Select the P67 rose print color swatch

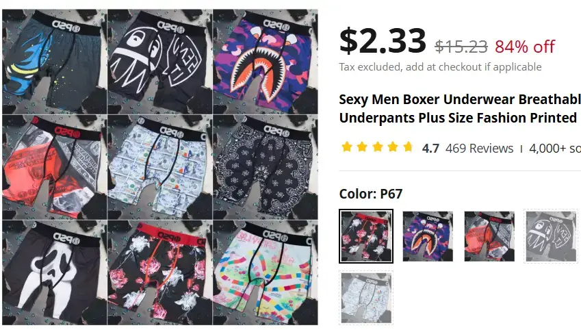pyautogui.click(x=365, y=236)
